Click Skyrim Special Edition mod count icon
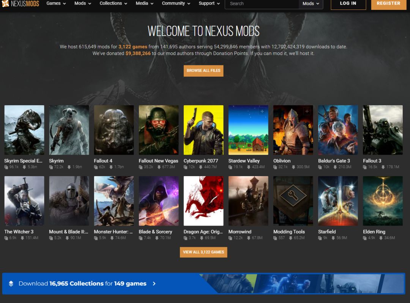The image size is (410, 303). [6, 167]
